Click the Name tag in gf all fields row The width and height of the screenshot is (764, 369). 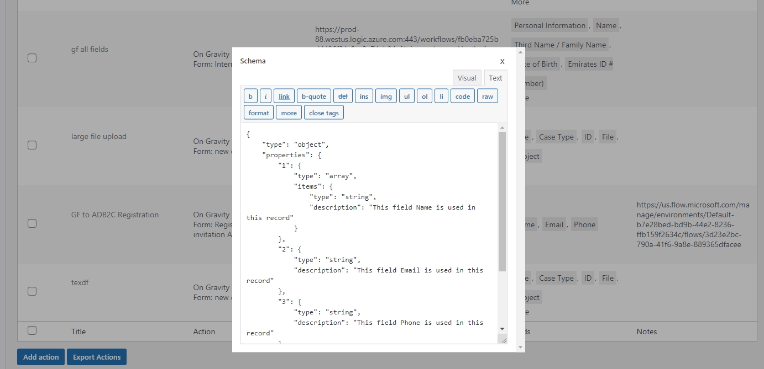coord(606,25)
